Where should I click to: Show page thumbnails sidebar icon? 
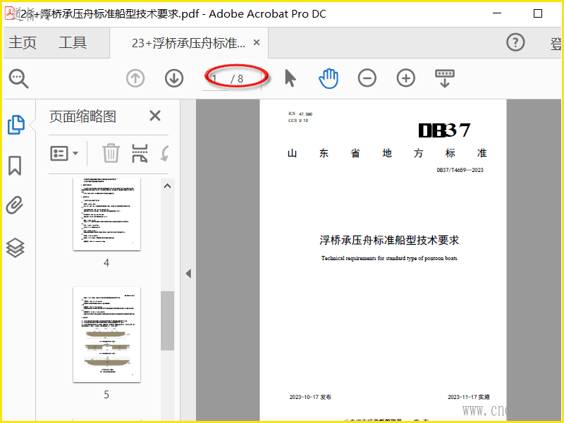[16, 125]
